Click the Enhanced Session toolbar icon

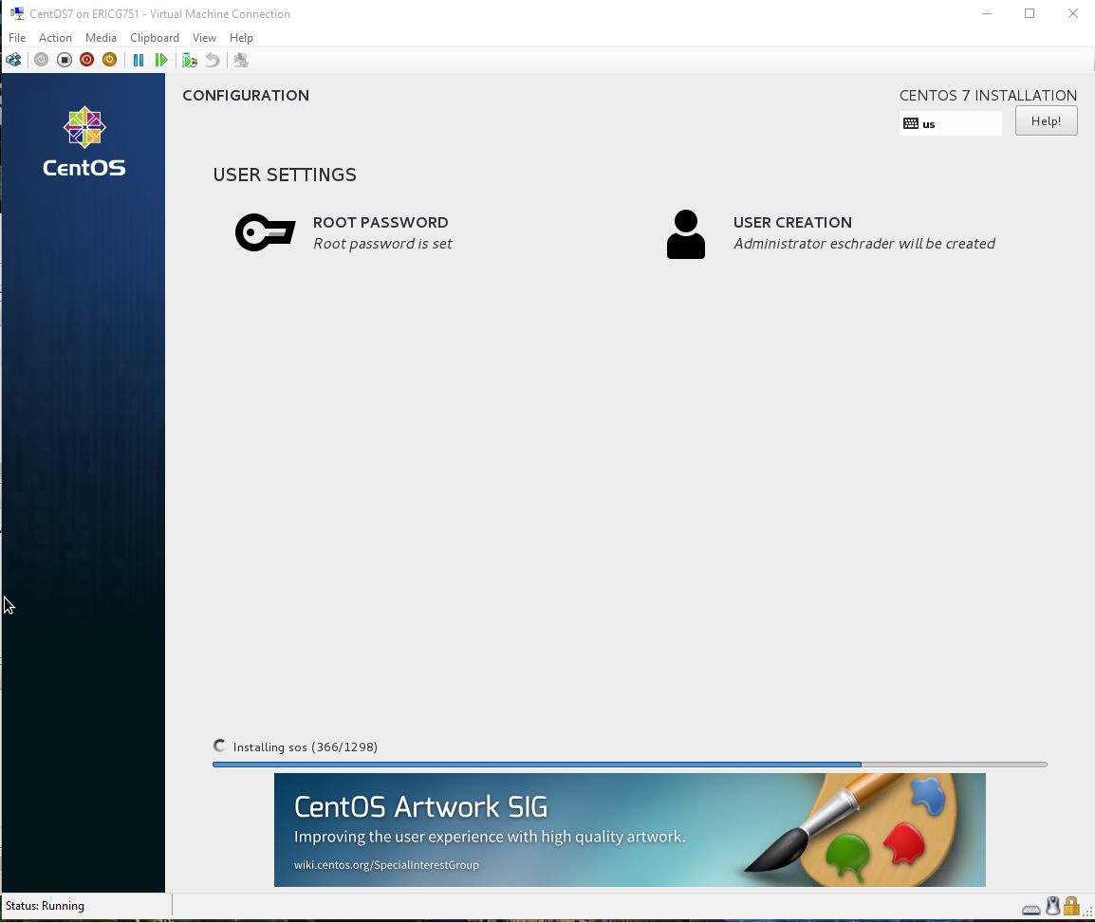pyautogui.click(x=241, y=60)
